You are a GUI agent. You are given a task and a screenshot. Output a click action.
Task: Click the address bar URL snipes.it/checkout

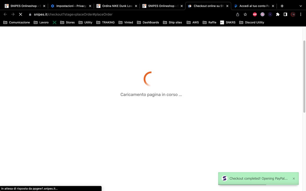(73, 15)
